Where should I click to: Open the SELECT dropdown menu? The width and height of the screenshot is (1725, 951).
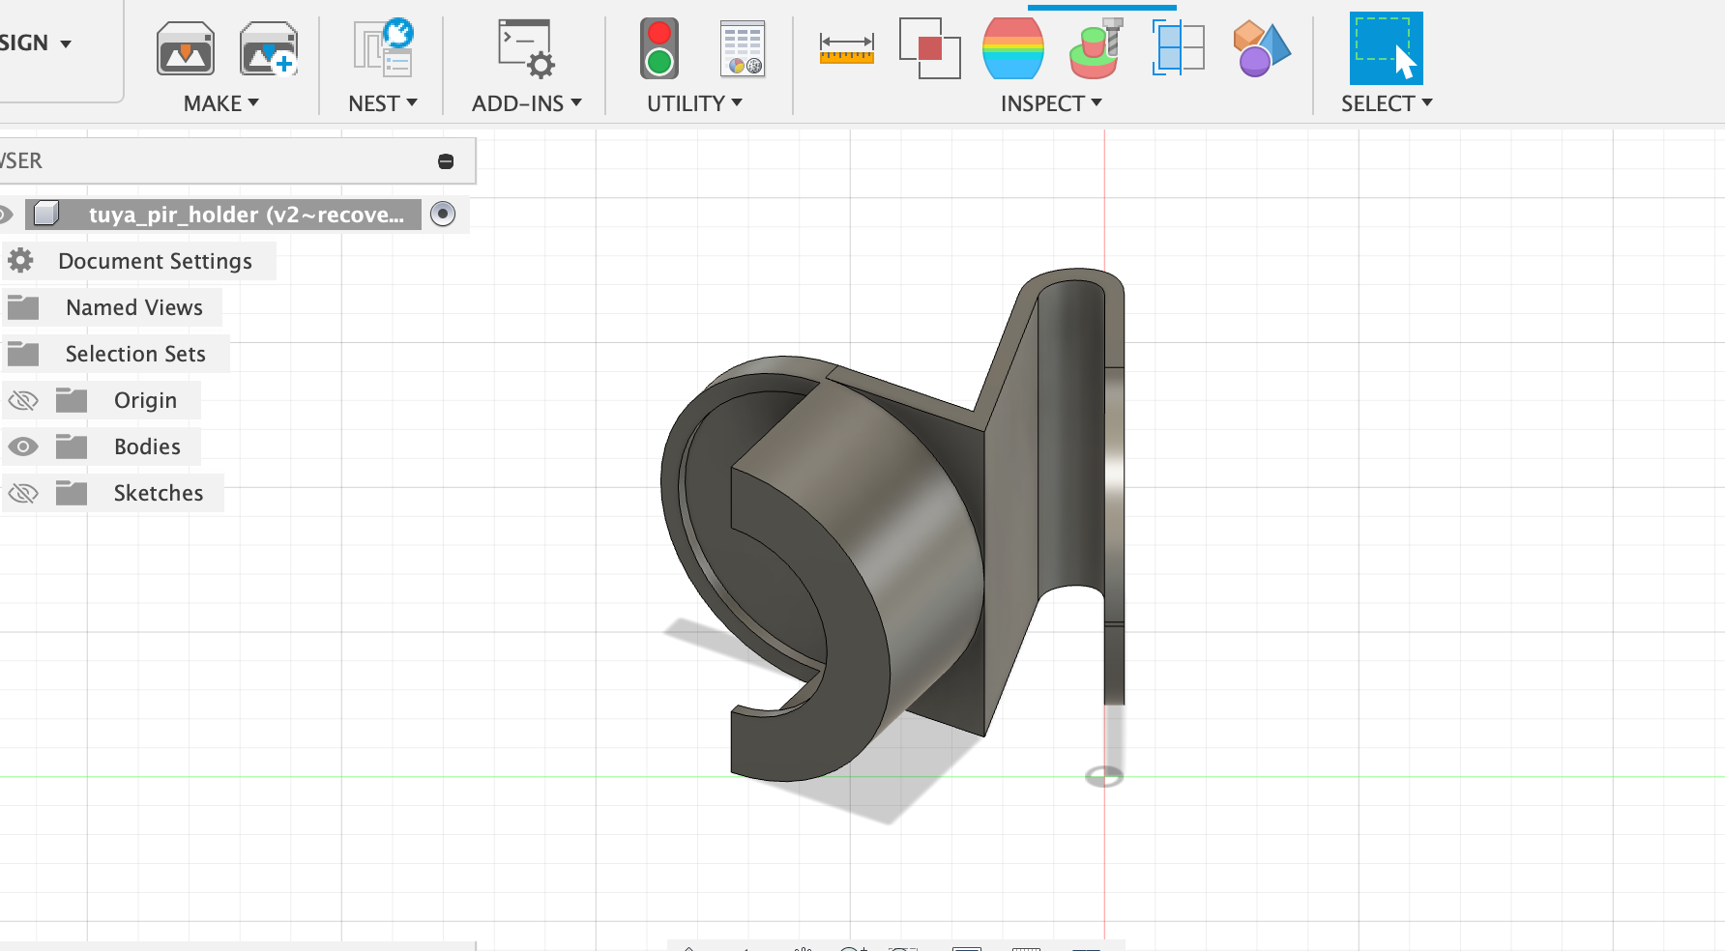pos(1387,103)
